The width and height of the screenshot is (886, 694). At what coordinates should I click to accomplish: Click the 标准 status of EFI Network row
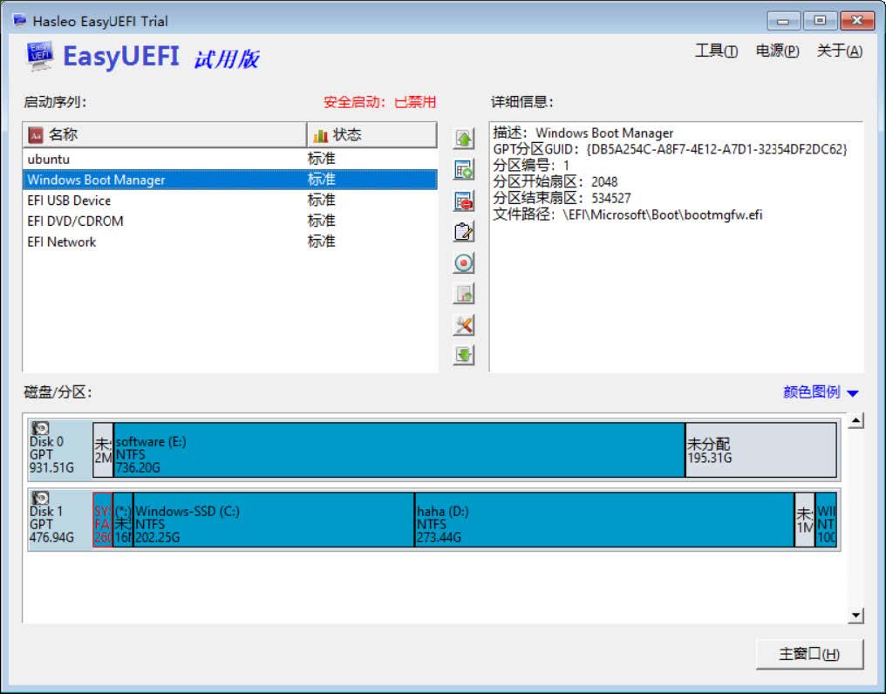tap(322, 242)
